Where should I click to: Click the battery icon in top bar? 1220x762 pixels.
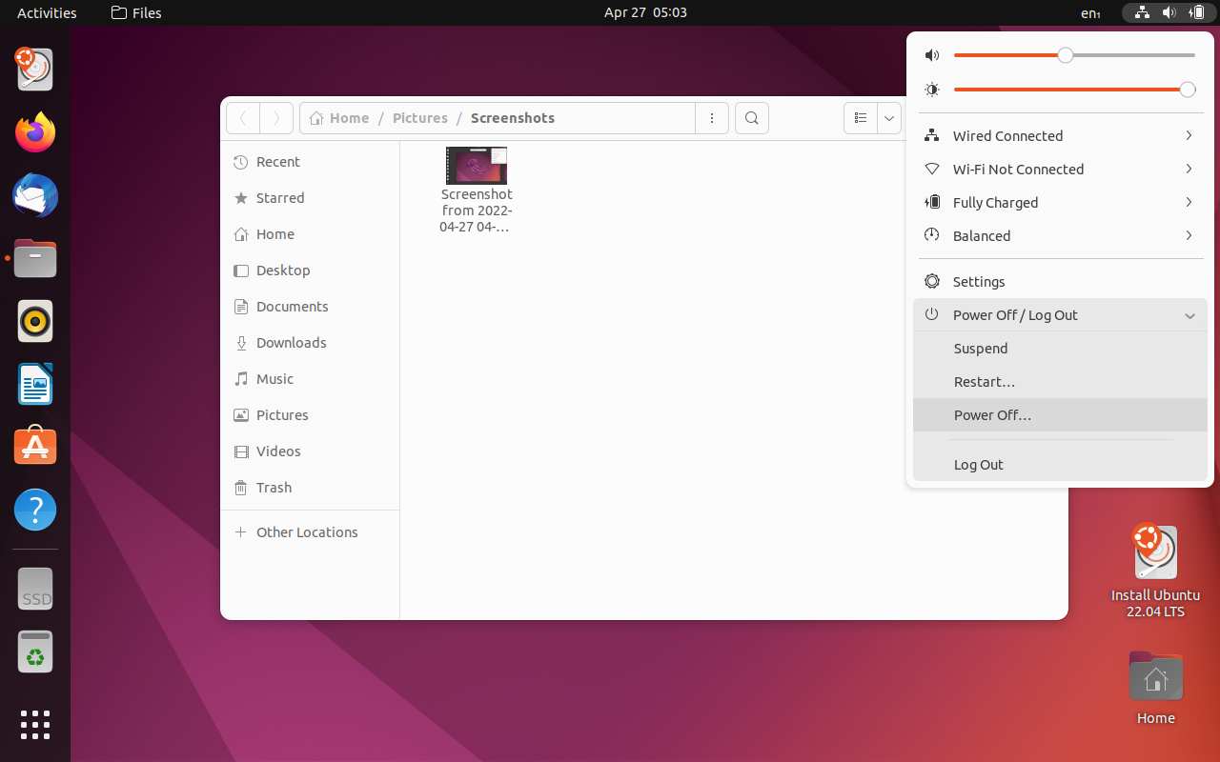[1197, 12]
